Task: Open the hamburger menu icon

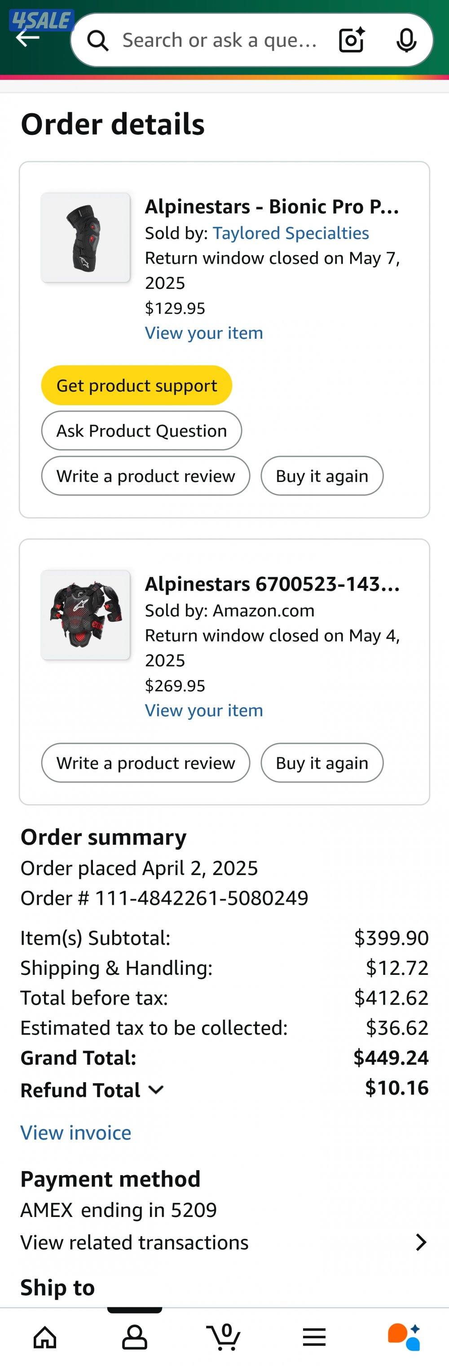Action: 314,1337
